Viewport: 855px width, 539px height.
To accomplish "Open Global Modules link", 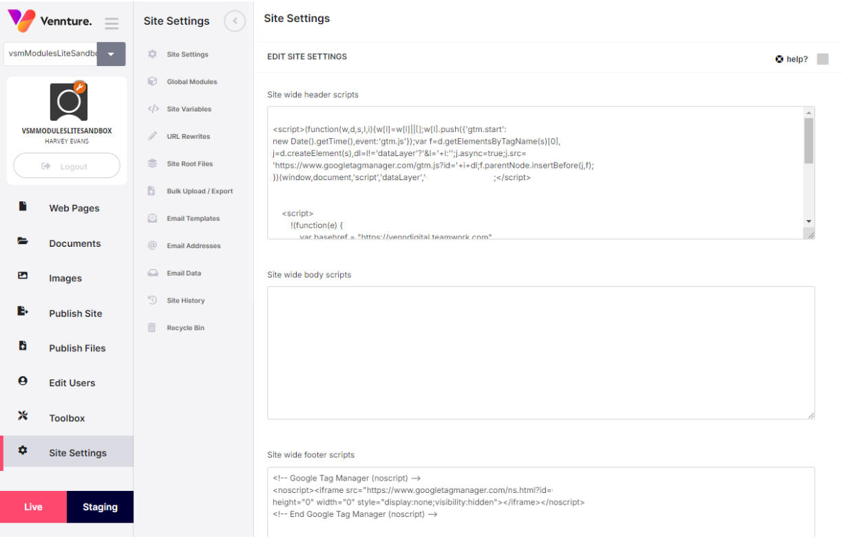I will (x=192, y=82).
